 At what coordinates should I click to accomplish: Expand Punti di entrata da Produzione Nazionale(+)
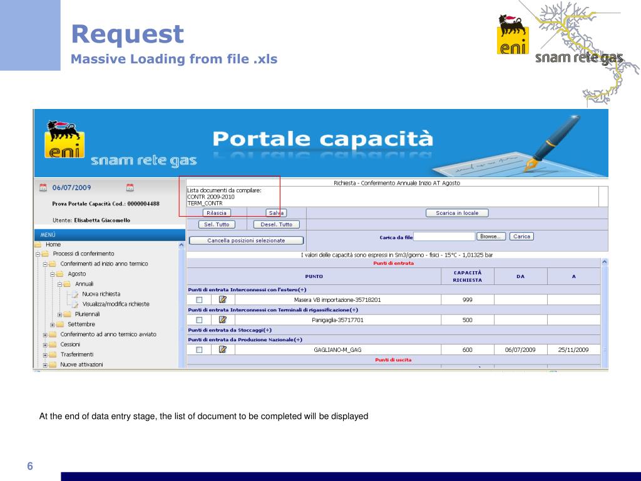click(x=245, y=339)
